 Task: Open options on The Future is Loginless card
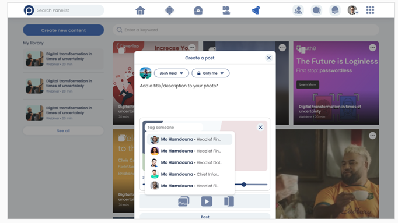coord(372,48)
